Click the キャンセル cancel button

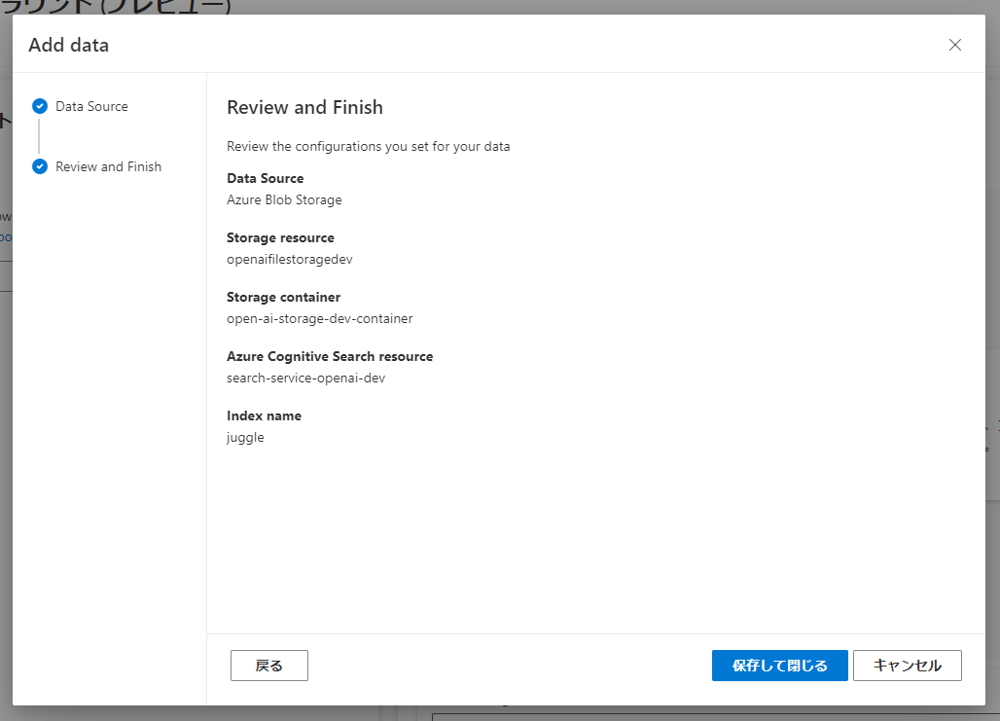[907, 666]
